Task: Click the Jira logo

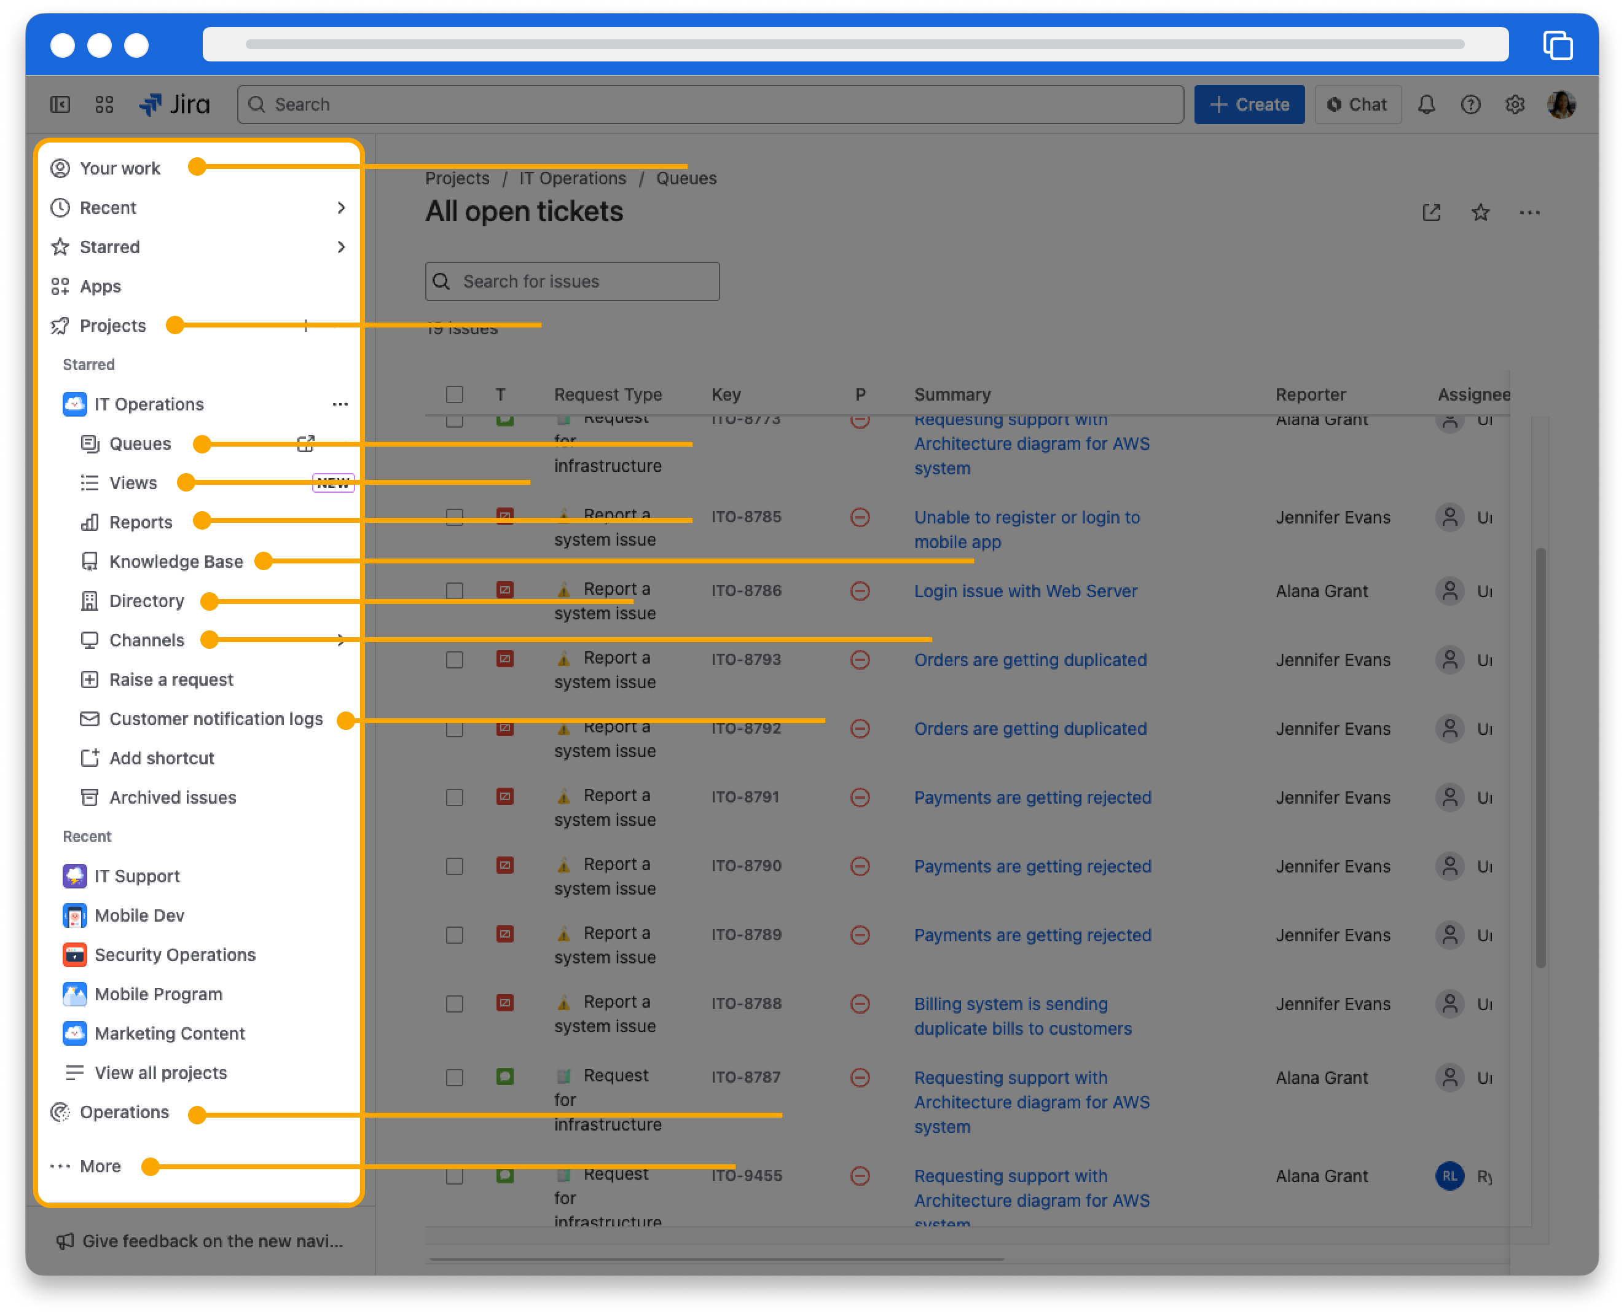Action: coord(175,104)
